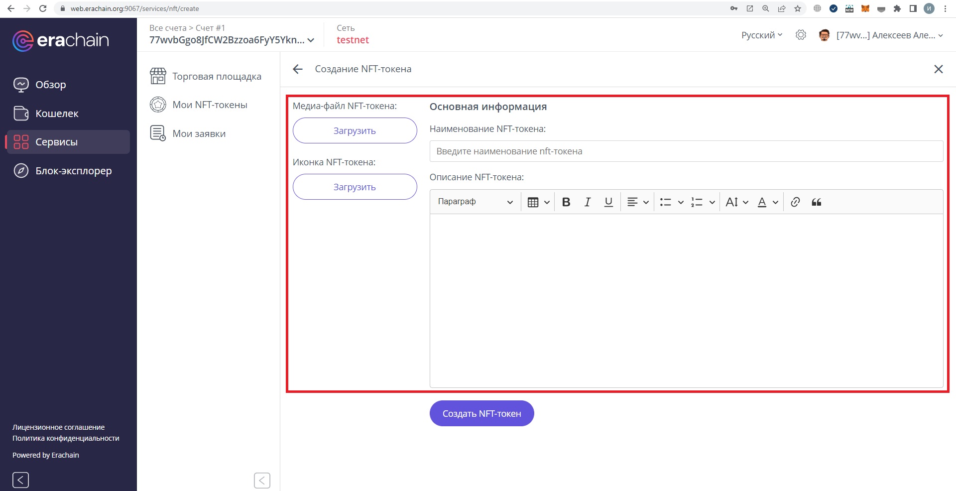Click the Создать NFT-токен button
Screen dimensions: 956x491
tap(481, 414)
